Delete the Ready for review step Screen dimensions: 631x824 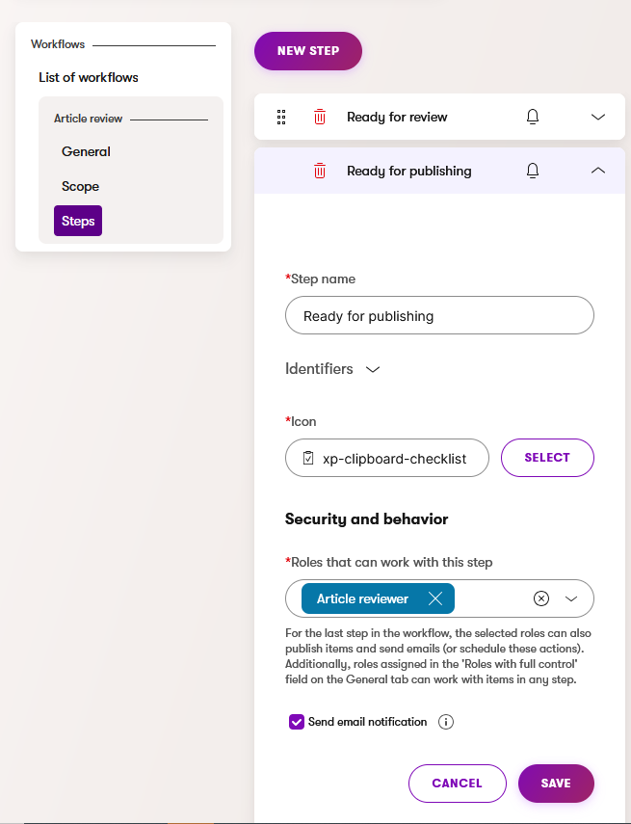[320, 118]
